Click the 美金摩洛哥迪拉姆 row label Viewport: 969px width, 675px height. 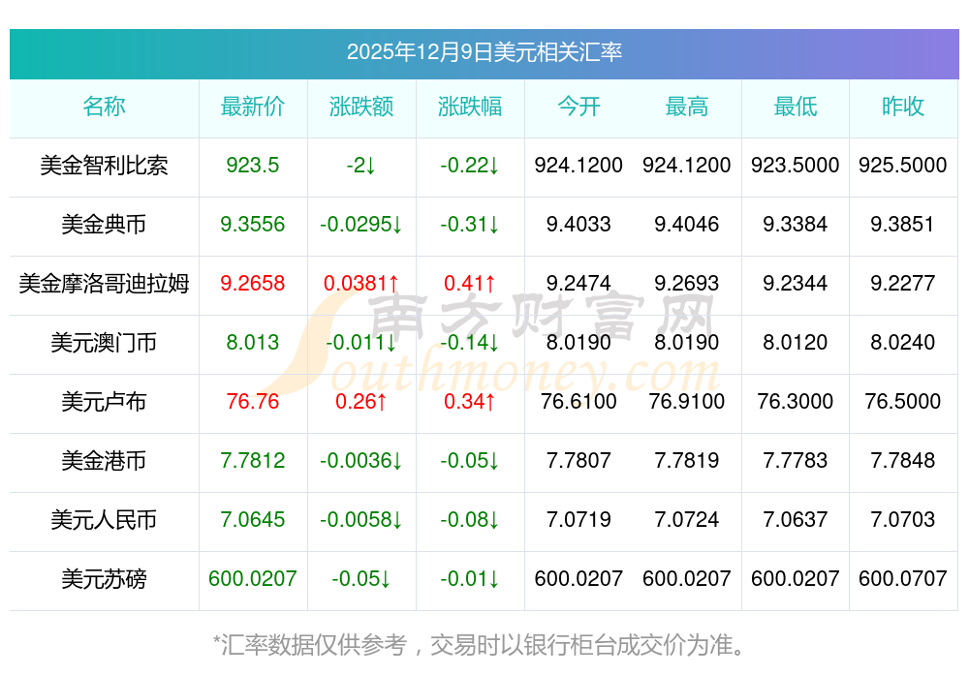104,284
